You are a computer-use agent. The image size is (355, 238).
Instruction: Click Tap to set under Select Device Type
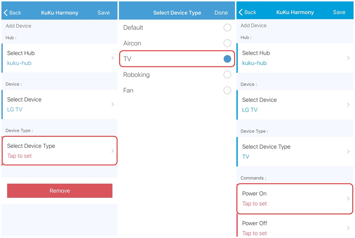pyautogui.click(x=20, y=156)
